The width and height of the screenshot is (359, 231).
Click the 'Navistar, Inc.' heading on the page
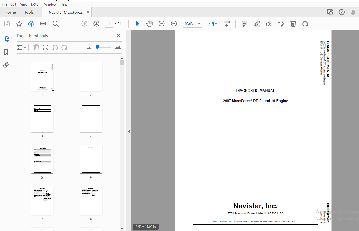pos(255,206)
